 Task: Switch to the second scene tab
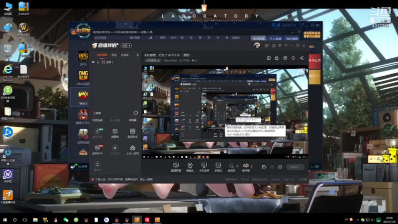tap(114, 55)
